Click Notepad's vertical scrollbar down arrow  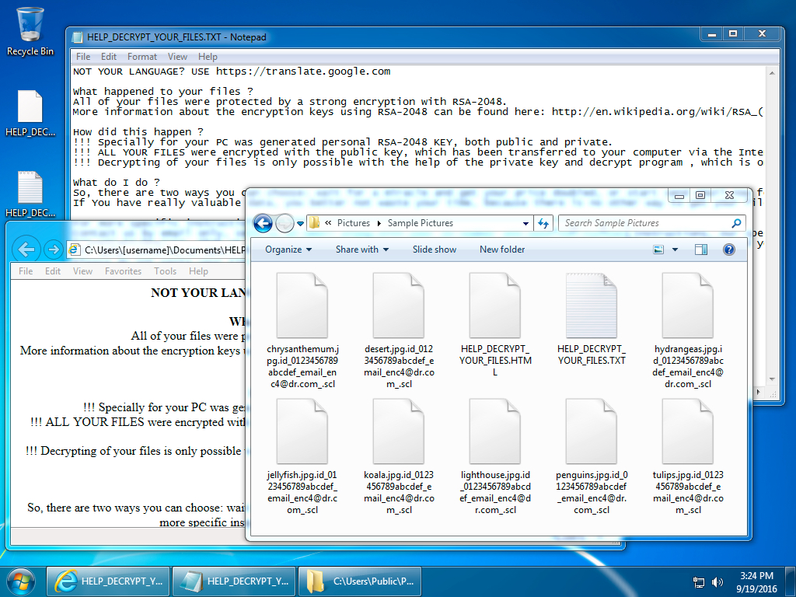[772, 379]
